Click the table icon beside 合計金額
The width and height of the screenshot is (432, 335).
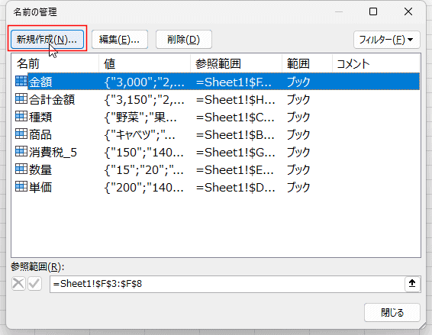tap(21, 98)
